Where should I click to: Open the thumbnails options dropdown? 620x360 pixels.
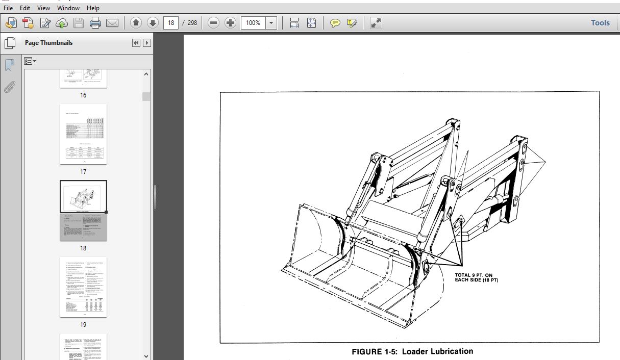coord(30,61)
